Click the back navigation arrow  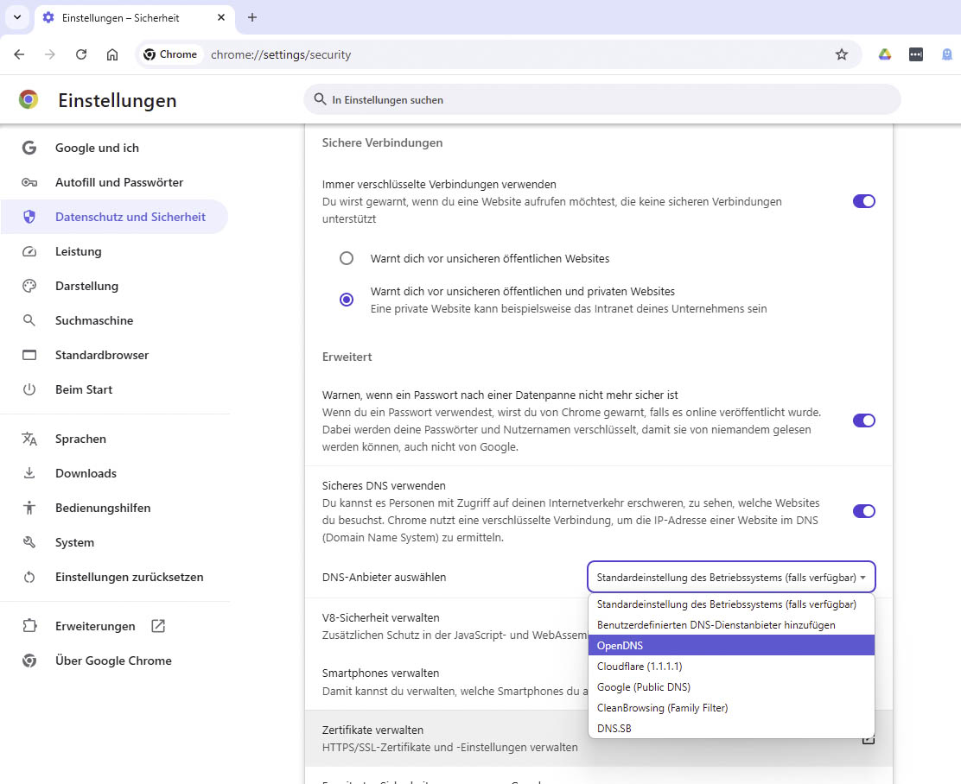click(x=19, y=54)
